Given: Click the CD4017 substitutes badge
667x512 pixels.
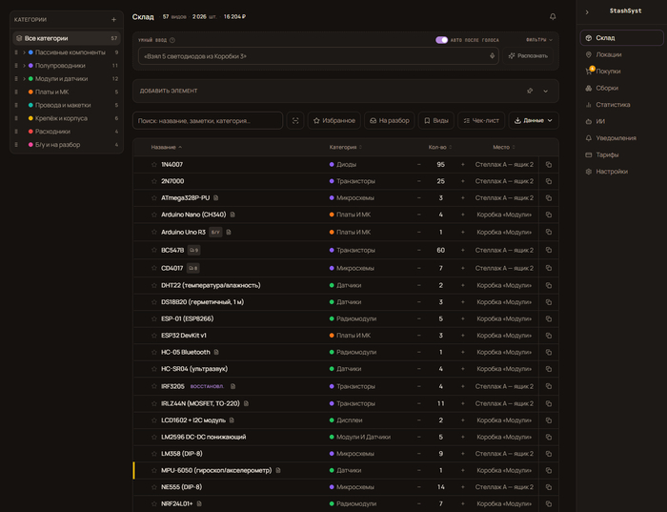Looking at the screenshot, I should pyautogui.click(x=193, y=268).
